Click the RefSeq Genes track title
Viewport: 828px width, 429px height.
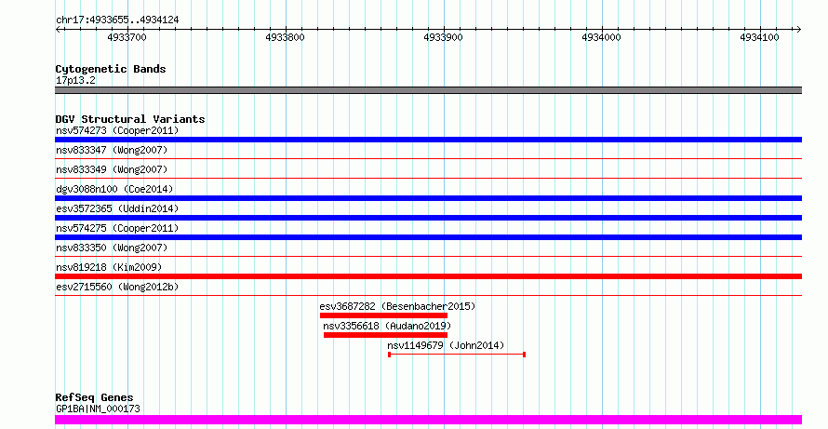[x=94, y=397]
